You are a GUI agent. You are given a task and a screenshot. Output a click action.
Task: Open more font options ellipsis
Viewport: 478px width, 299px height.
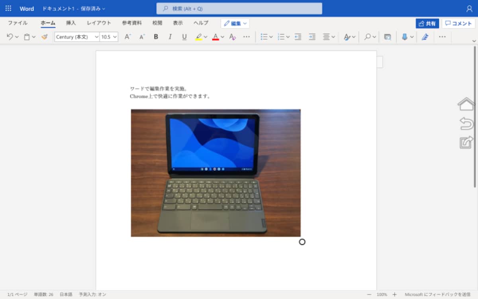pyautogui.click(x=247, y=37)
